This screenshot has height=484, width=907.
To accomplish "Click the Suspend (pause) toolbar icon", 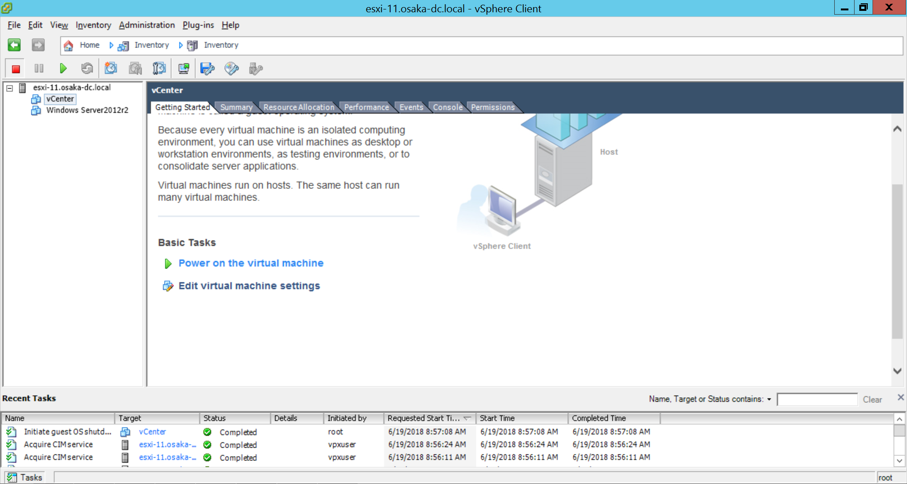I will 39,69.
